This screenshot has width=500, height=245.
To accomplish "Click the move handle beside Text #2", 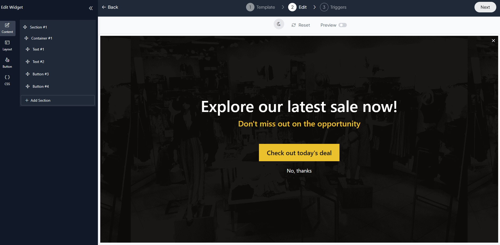I will [x=28, y=62].
